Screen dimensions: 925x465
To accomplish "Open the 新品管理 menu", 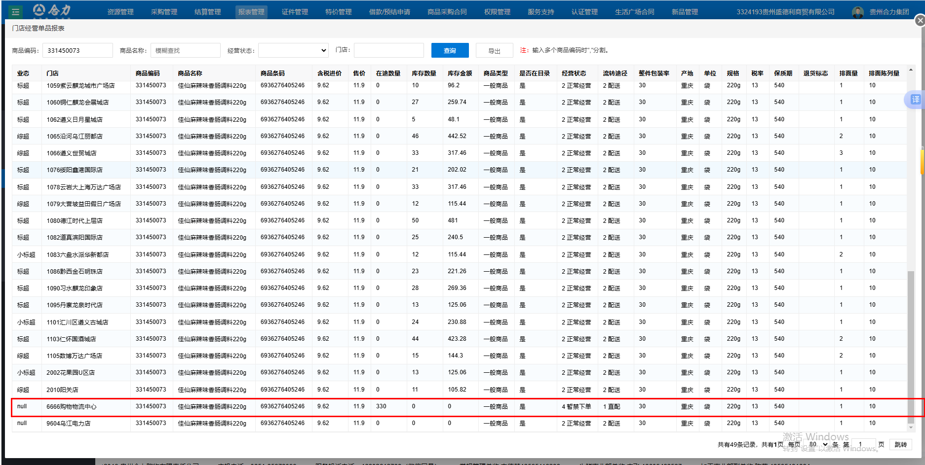I will coord(685,12).
